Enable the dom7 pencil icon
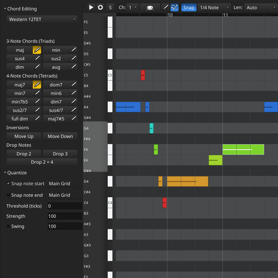Image resolution: width=278 pixels, height=278 pixels. point(74,85)
